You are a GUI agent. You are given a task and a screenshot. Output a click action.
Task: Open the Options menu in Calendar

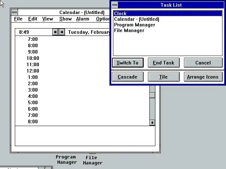pyautogui.click(x=103, y=19)
